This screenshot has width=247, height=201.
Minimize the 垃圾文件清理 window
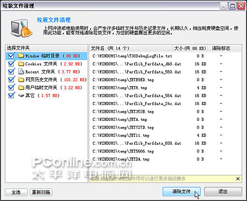(x=224, y=6)
